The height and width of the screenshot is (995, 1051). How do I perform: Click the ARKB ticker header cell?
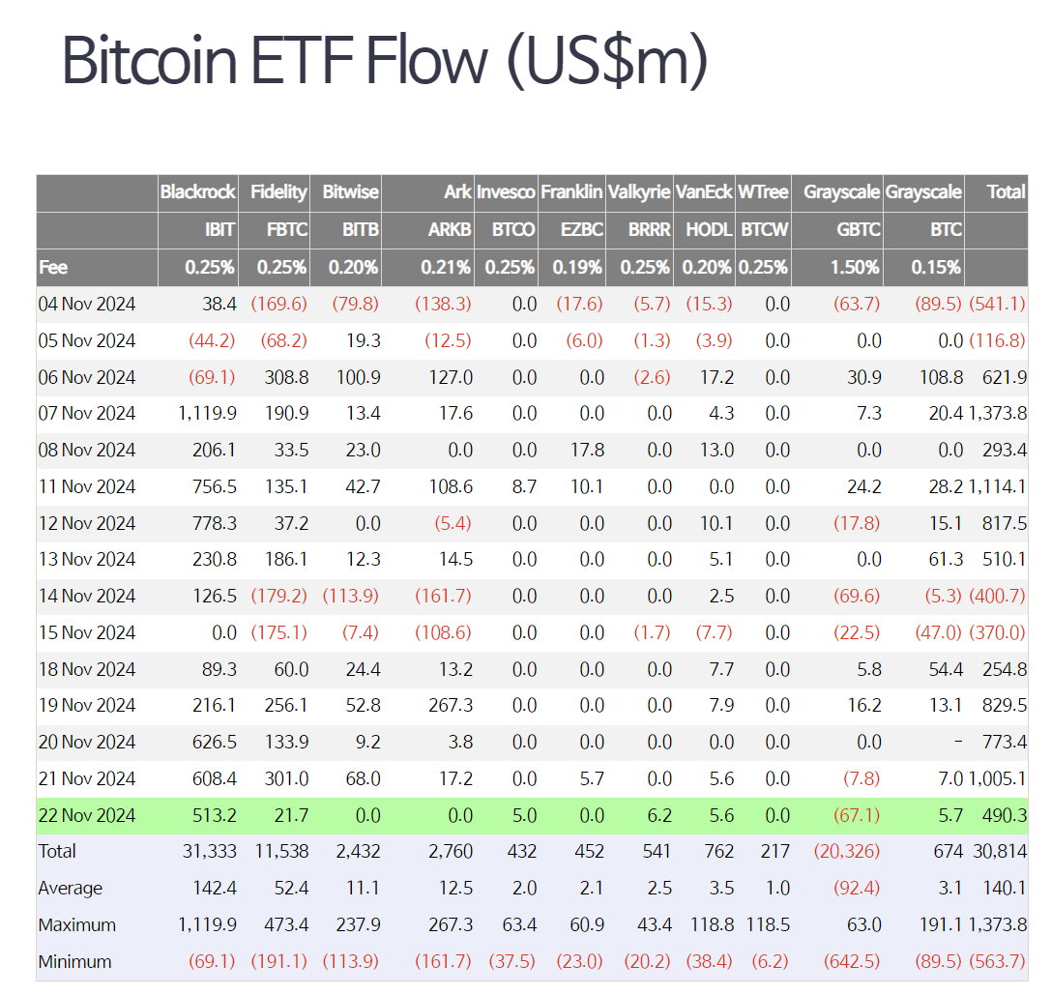coord(450,230)
